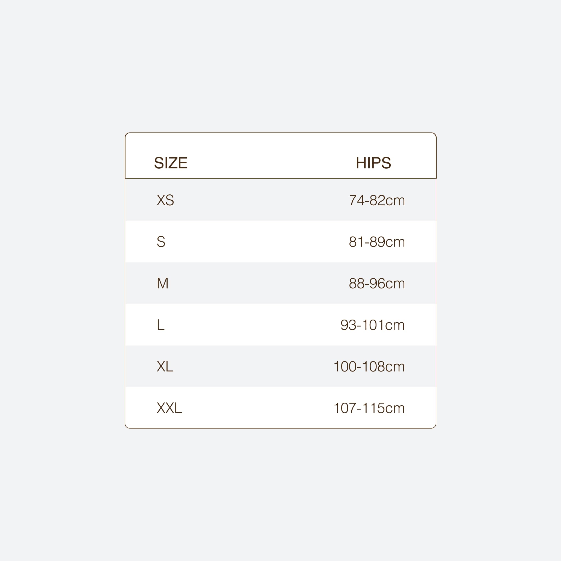Click the 100-108cm hips measurement
The width and height of the screenshot is (561, 561).
369,366
